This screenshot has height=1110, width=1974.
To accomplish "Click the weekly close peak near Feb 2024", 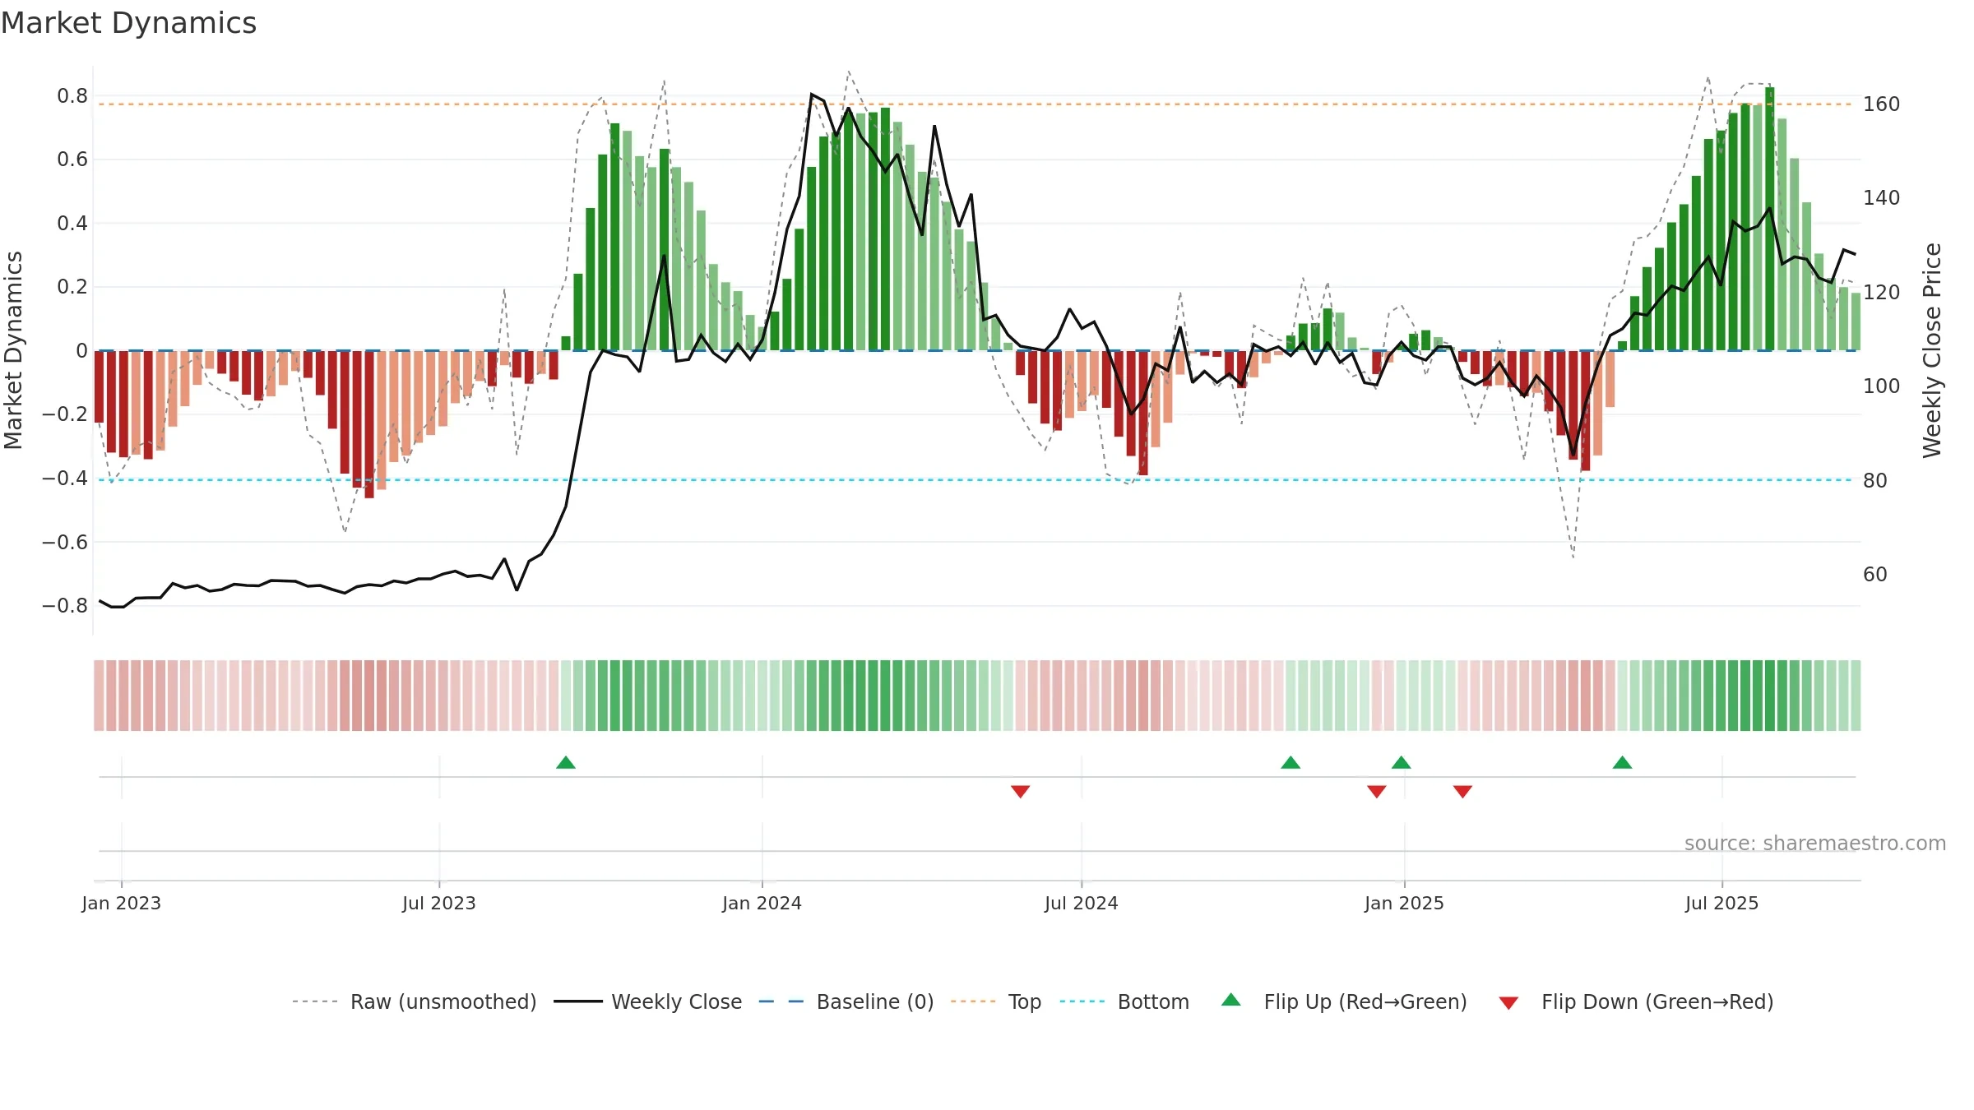I will [x=812, y=95].
